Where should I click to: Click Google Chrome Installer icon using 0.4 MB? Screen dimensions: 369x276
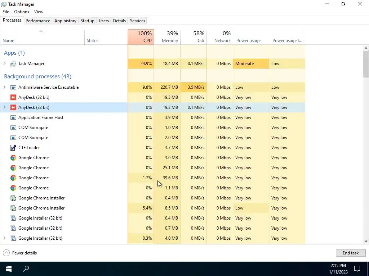(x=13, y=198)
